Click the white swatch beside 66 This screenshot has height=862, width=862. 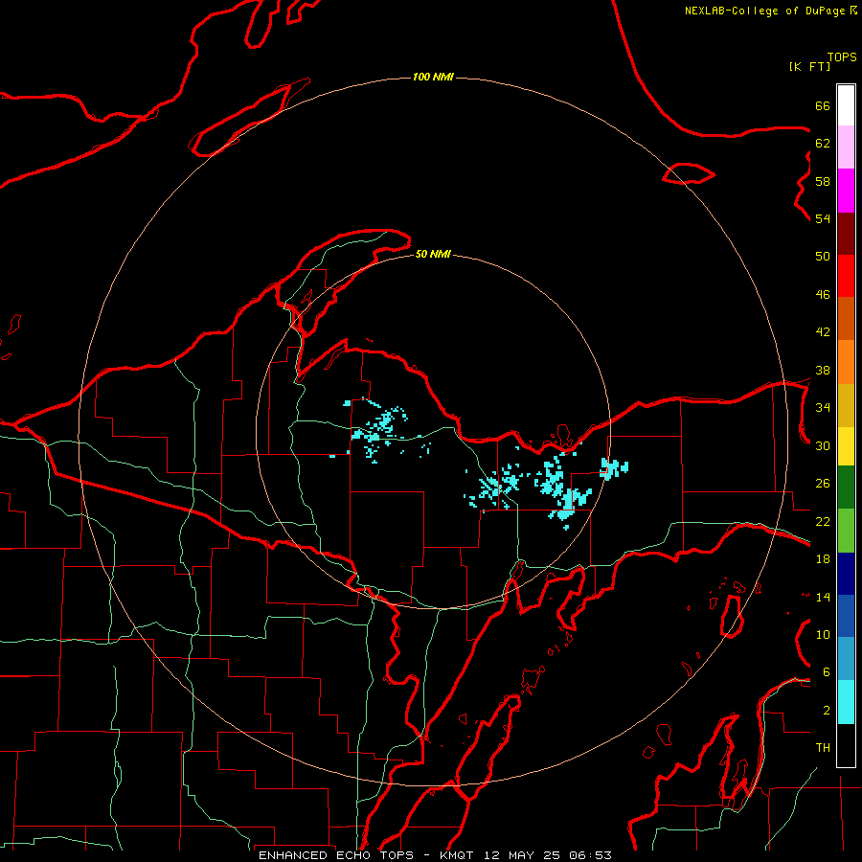coord(846,105)
